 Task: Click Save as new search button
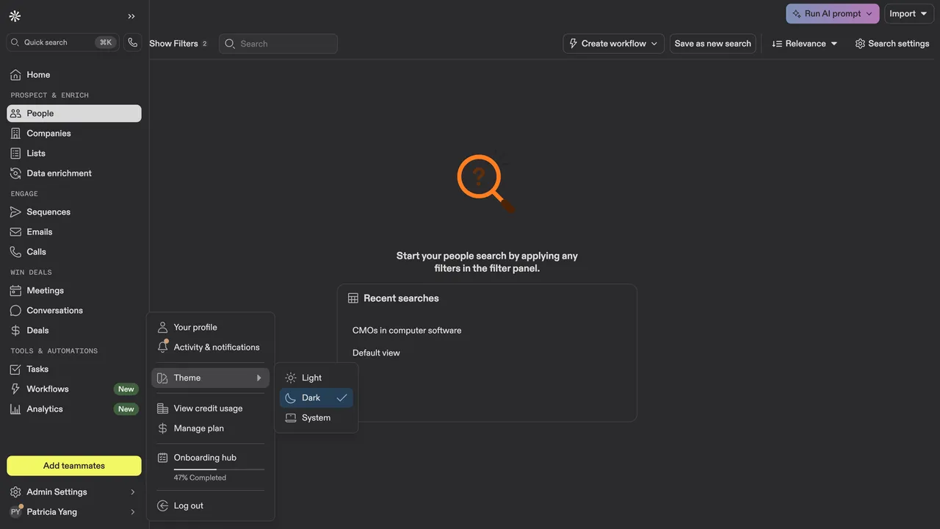coord(713,44)
